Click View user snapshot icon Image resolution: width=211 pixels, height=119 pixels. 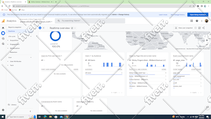pyautogui.click(x=176, y=28)
